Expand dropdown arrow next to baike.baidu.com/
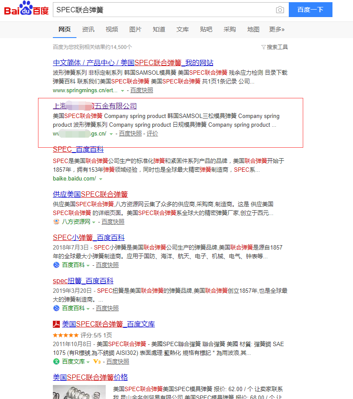The height and width of the screenshot is (399, 353). [101, 179]
